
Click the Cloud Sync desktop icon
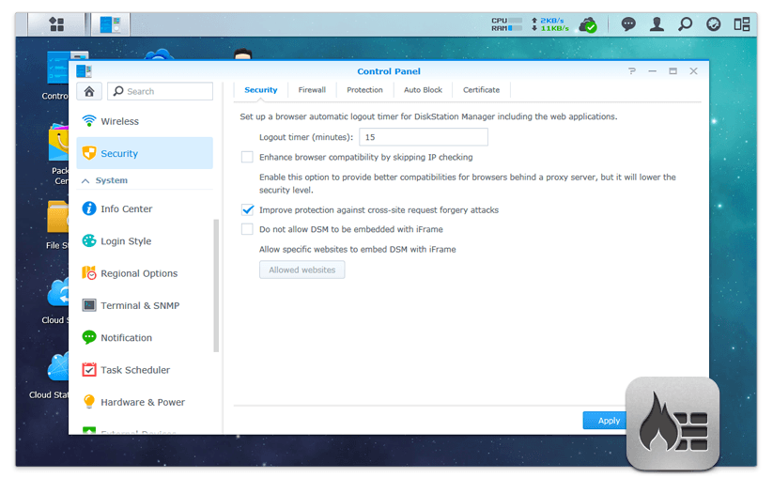click(x=57, y=293)
